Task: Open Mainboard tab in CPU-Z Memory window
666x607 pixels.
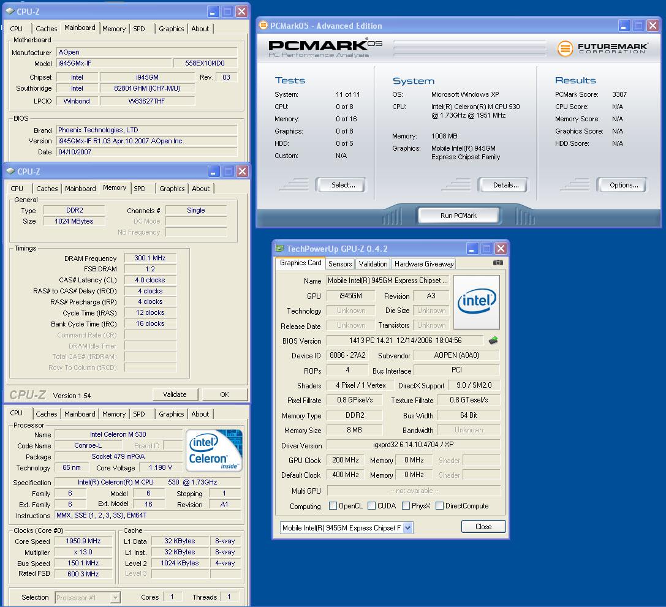Action: 80,189
